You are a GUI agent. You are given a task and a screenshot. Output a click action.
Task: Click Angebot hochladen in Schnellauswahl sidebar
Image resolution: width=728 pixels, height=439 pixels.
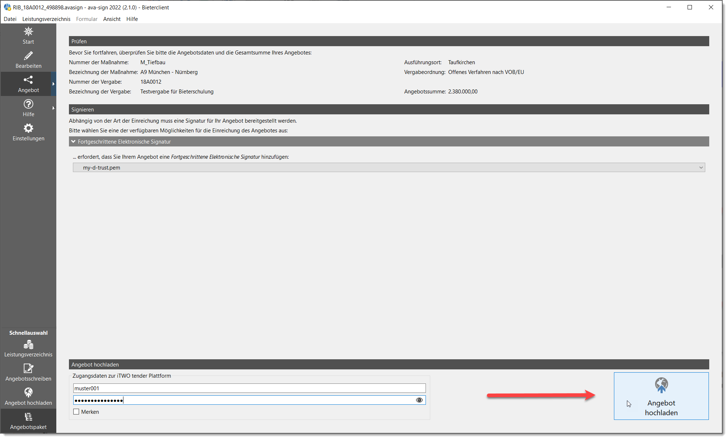coord(28,397)
